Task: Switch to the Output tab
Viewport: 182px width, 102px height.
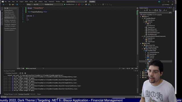Action: coord(39,94)
